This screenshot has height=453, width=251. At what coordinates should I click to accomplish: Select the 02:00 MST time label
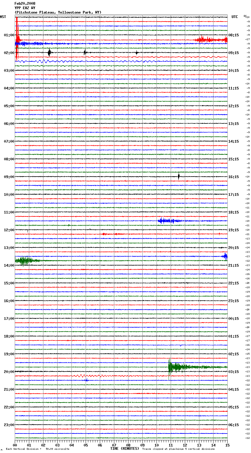[x=9, y=53]
